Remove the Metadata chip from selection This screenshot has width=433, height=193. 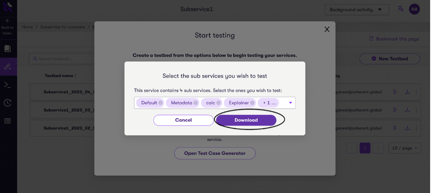pos(195,103)
